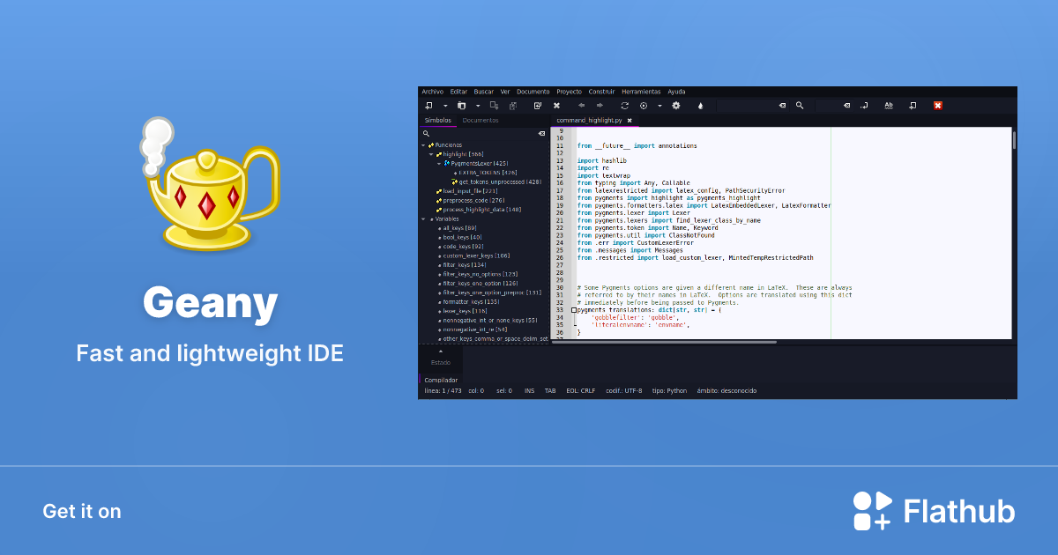
Task: Close the current file via the toolbar X icon
Action: (x=557, y=106)
